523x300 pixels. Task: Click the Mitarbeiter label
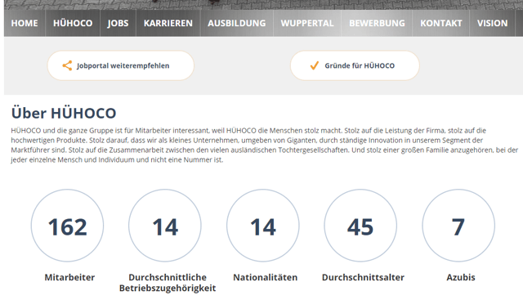coord(69,277)
